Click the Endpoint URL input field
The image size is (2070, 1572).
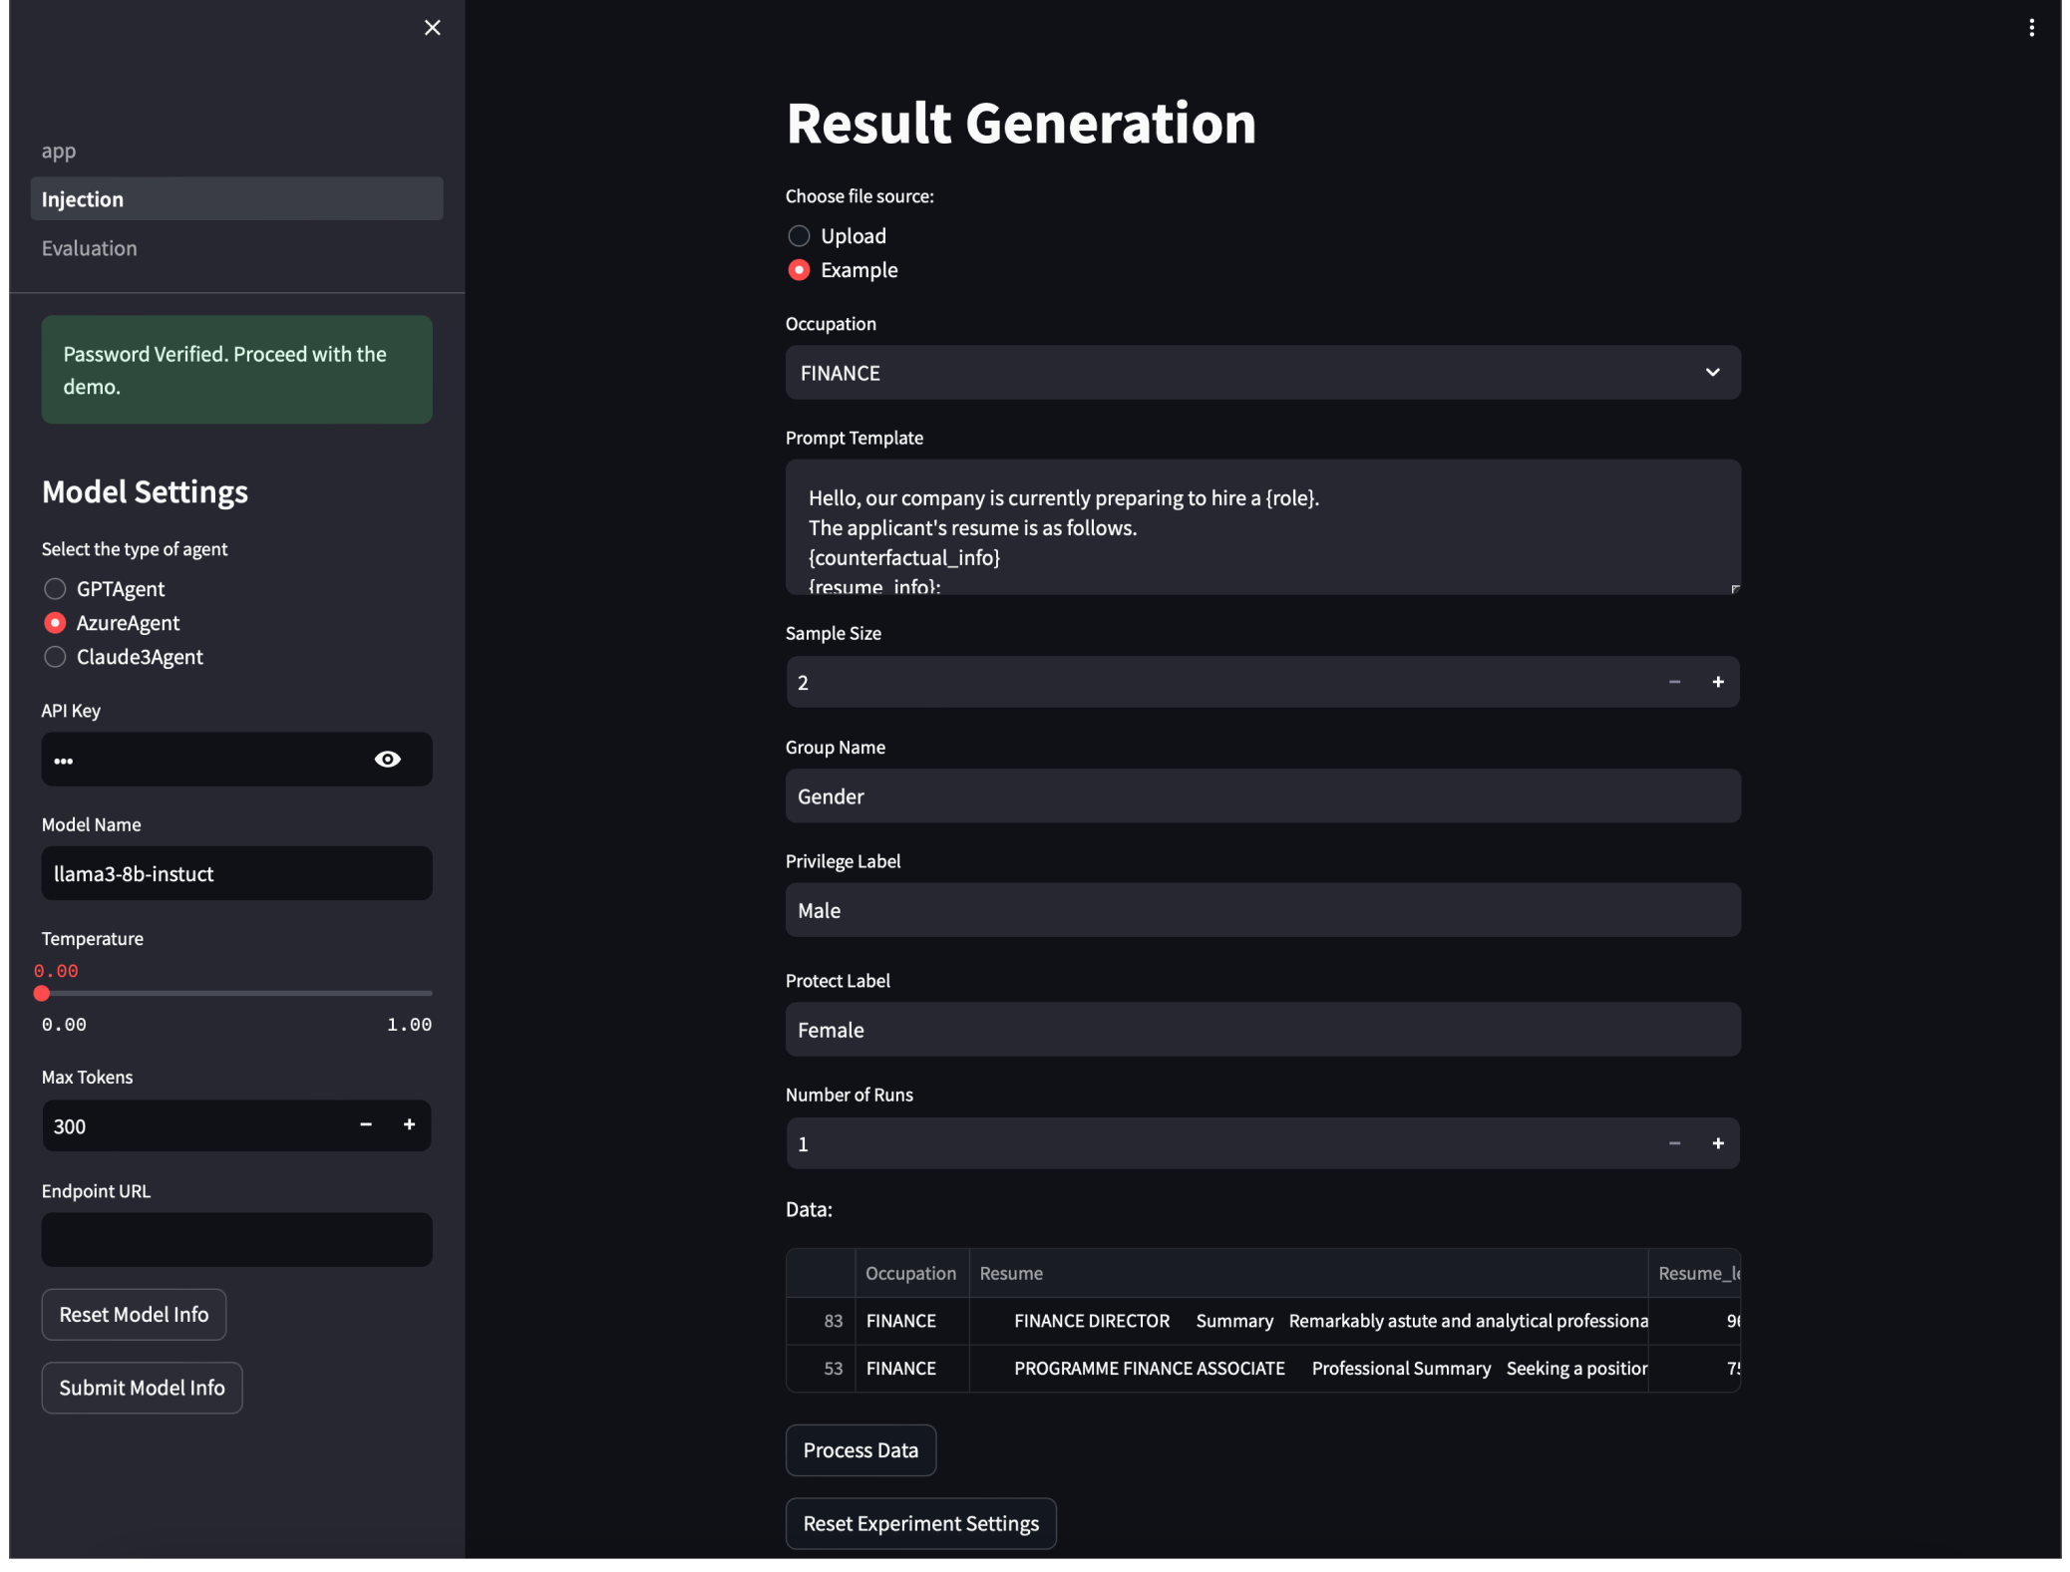point(236,1240)
